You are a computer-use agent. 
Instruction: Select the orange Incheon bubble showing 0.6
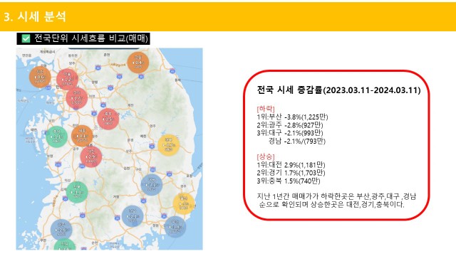(40, 78)
